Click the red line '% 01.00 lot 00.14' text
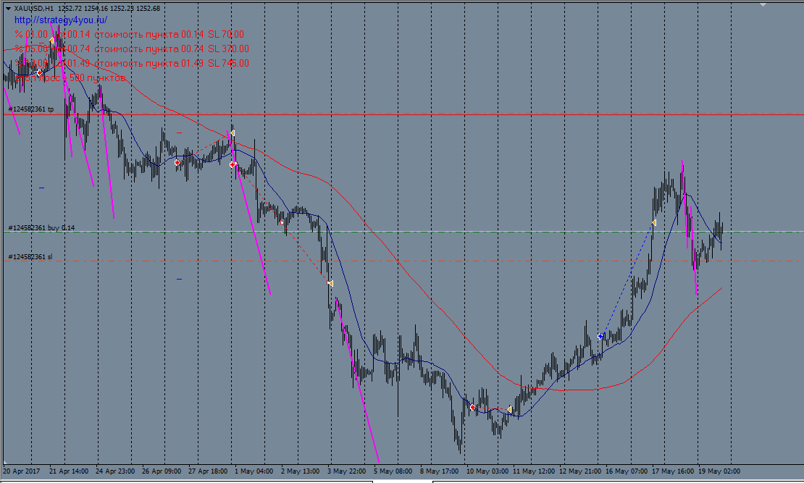The width and height of the screenshot is (804, 483). point(52,34)
